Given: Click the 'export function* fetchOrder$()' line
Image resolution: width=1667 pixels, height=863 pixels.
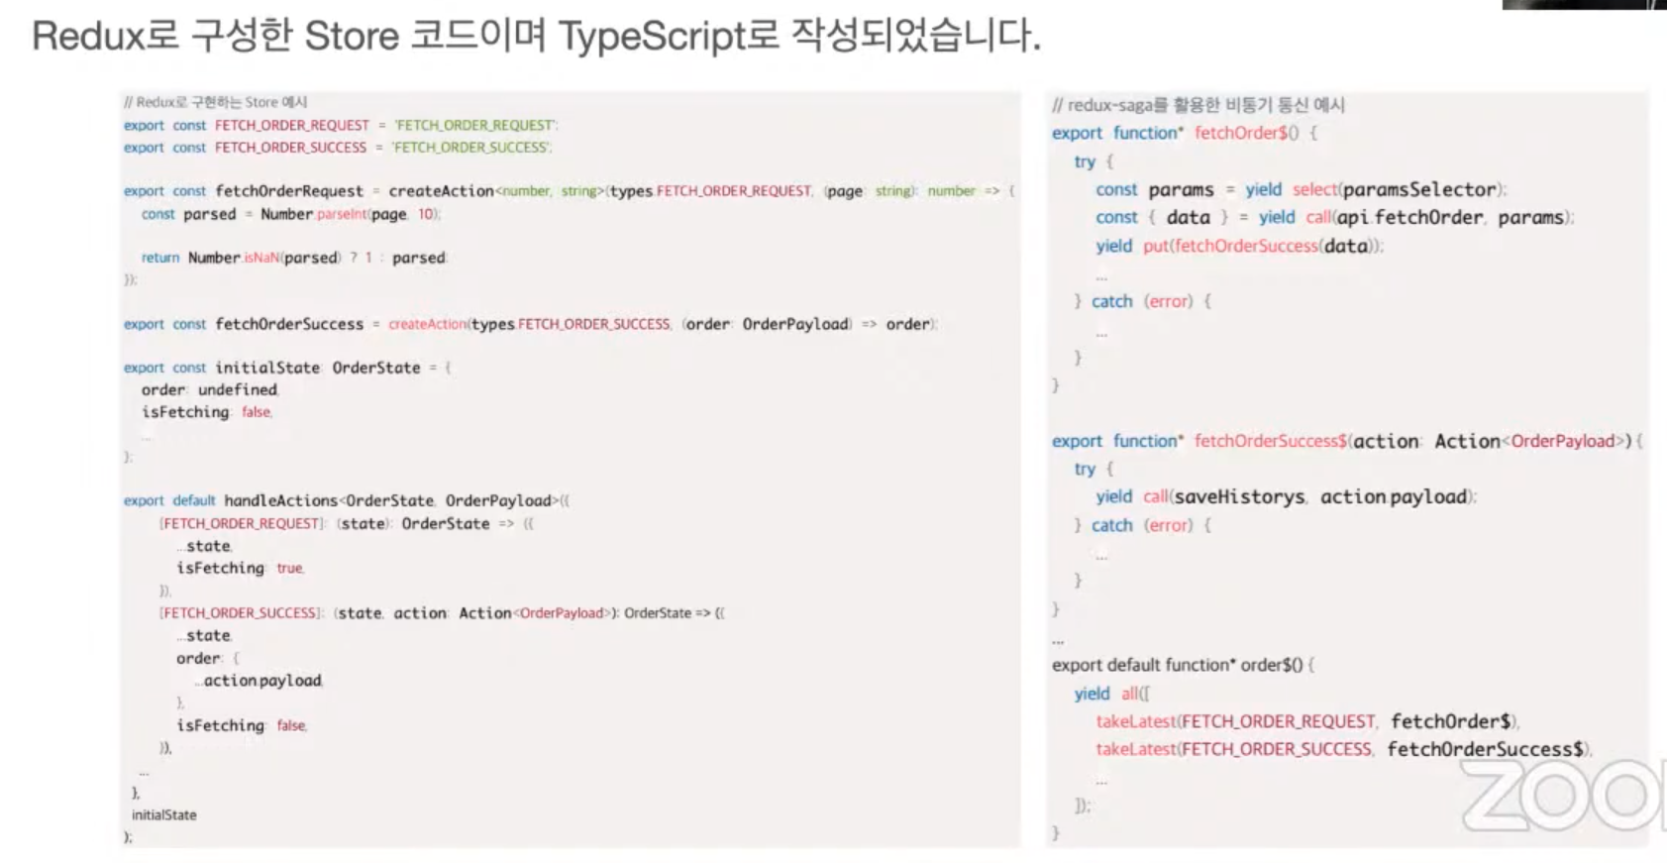Looking at the screenshot, I should pos(1185,133).
